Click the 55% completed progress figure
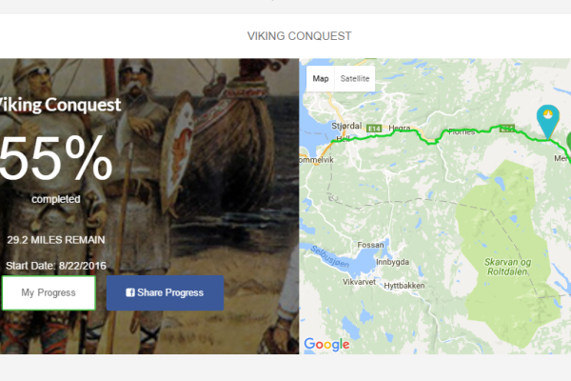 (55, 159)
